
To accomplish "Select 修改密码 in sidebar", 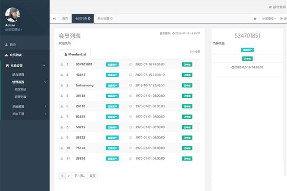I will pyautogui.click(x=20, y=89).
